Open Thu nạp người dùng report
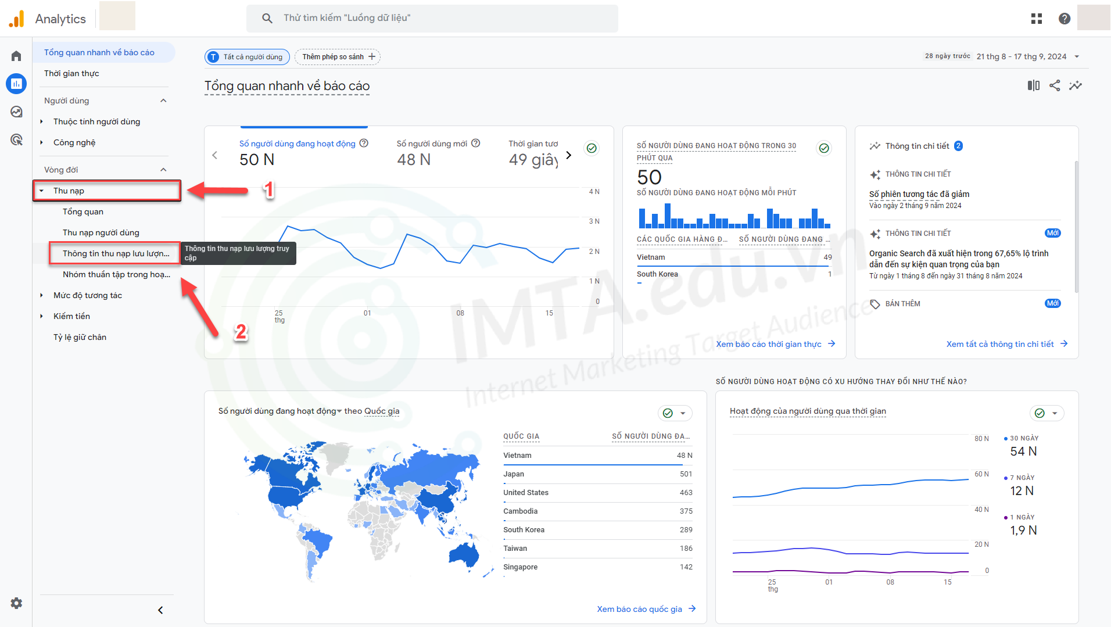Screen dimensions: 1111x627 (101, 232)
